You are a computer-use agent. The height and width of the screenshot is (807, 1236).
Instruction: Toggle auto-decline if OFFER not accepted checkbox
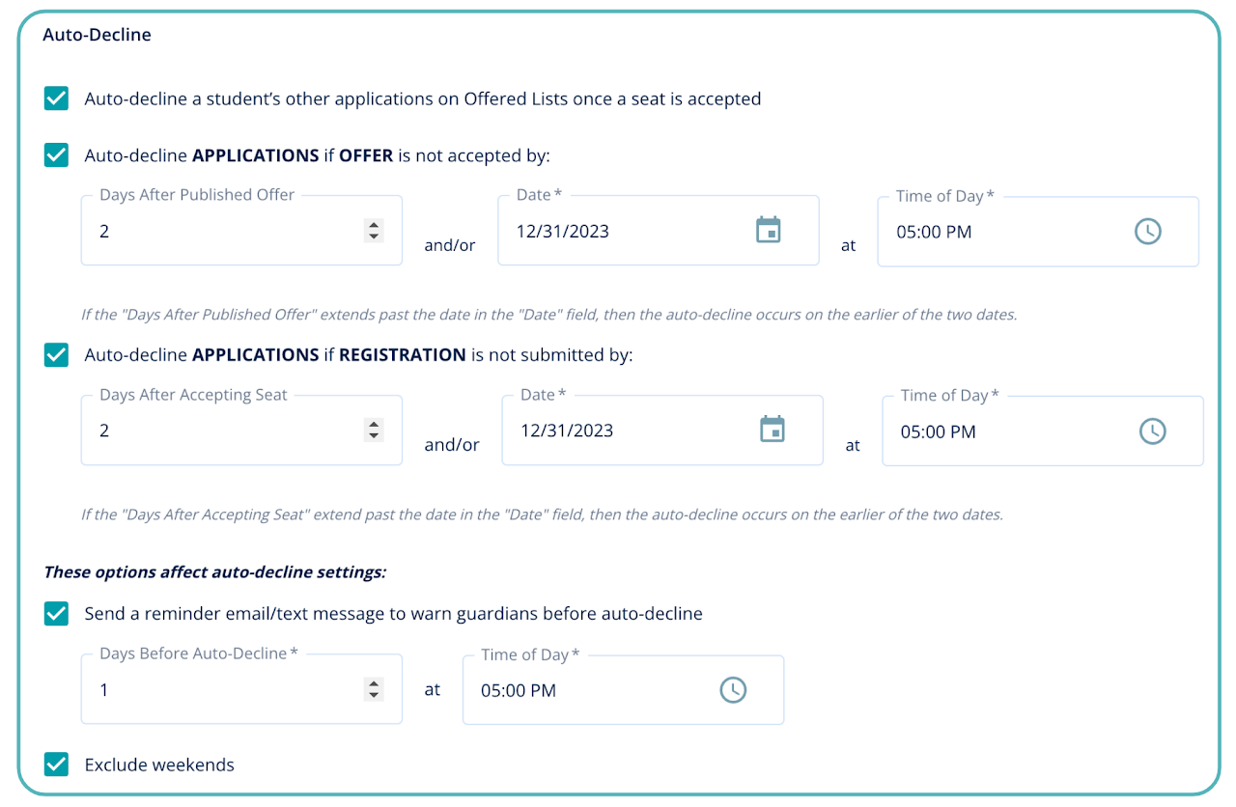click(57, 155)
